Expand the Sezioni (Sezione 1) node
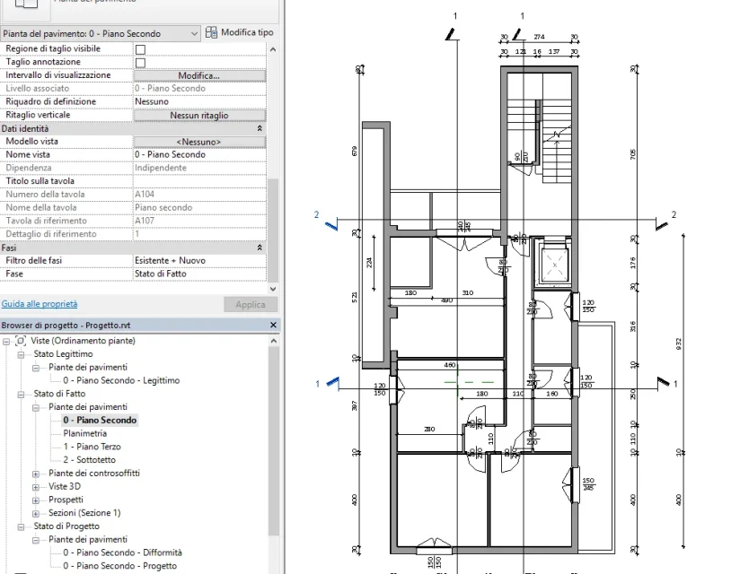 click(x=36, y=514)
